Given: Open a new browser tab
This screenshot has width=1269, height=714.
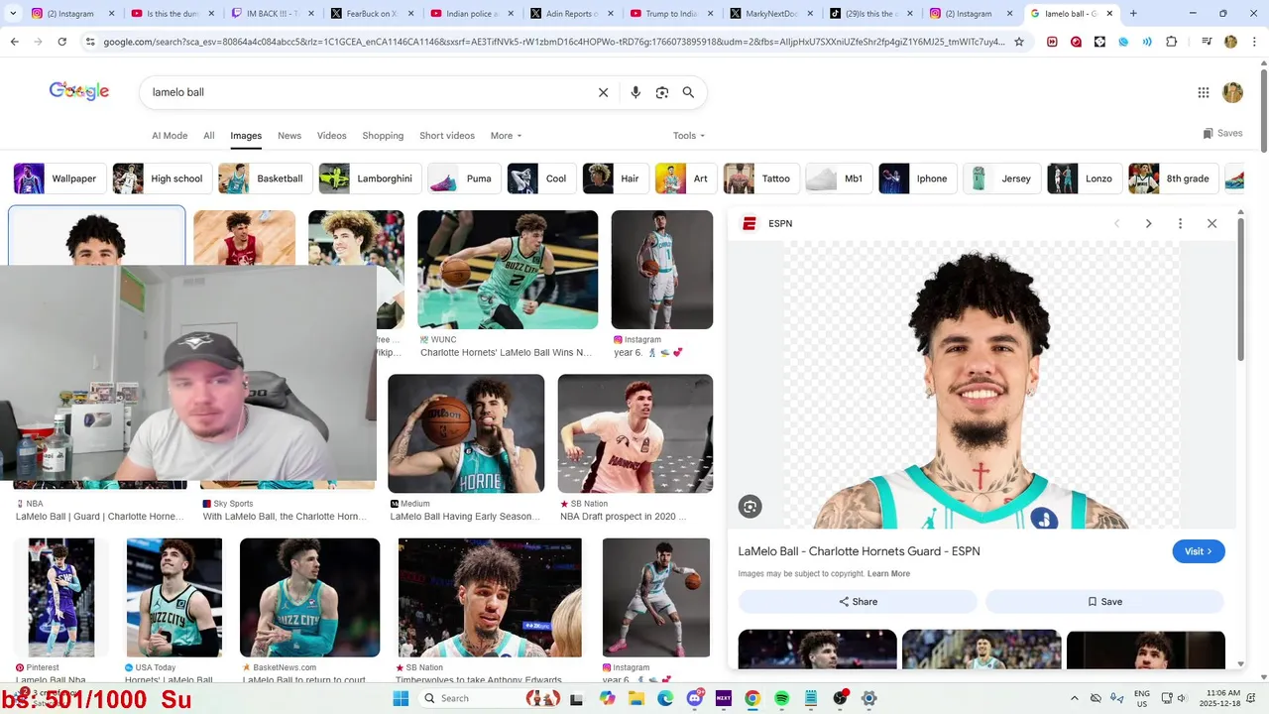Looking at the screenshot, I should 1133,14.
